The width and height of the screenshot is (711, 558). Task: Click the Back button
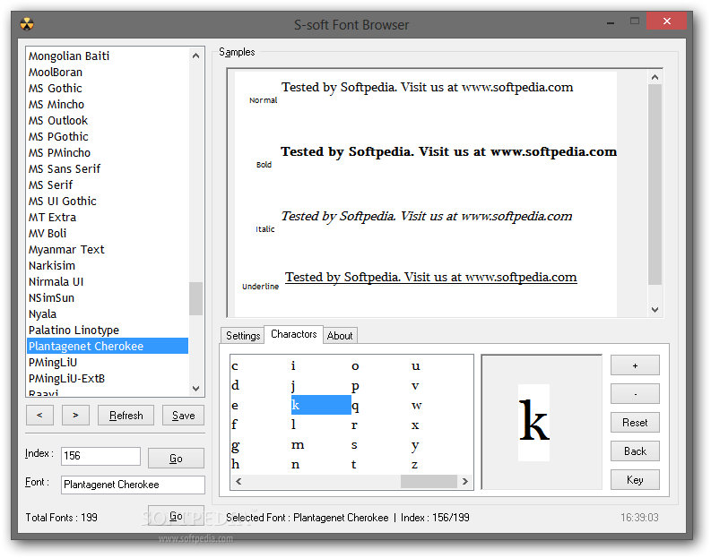click(635, 451)
